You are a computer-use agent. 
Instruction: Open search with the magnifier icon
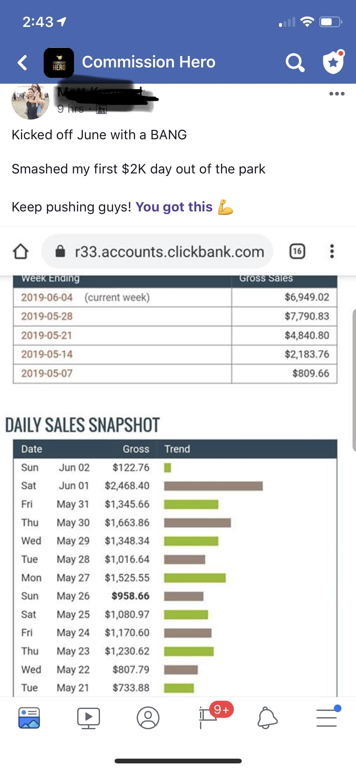[295, 62]
